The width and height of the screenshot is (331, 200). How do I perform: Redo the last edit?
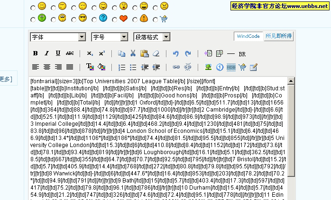point(188,54)
